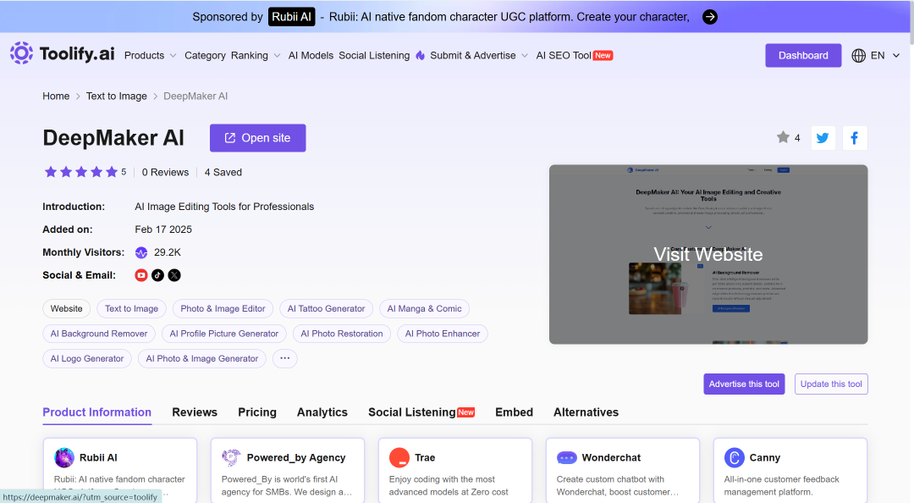Select the AI Logo Generator tag

click(x=87, y=359)
